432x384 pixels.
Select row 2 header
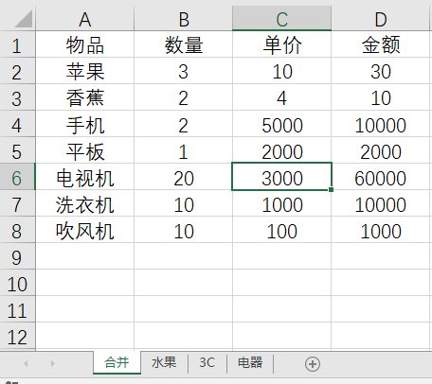[17, 71]
